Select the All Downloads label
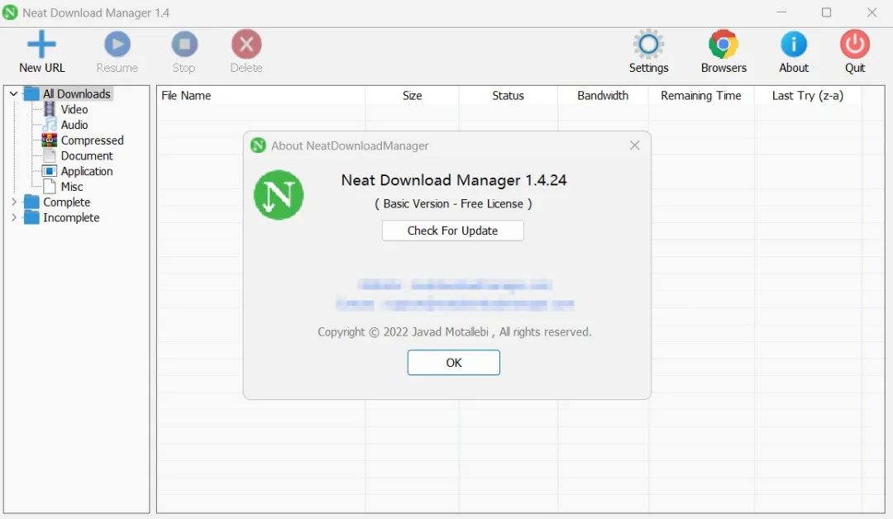 click(x=77, y=94)
